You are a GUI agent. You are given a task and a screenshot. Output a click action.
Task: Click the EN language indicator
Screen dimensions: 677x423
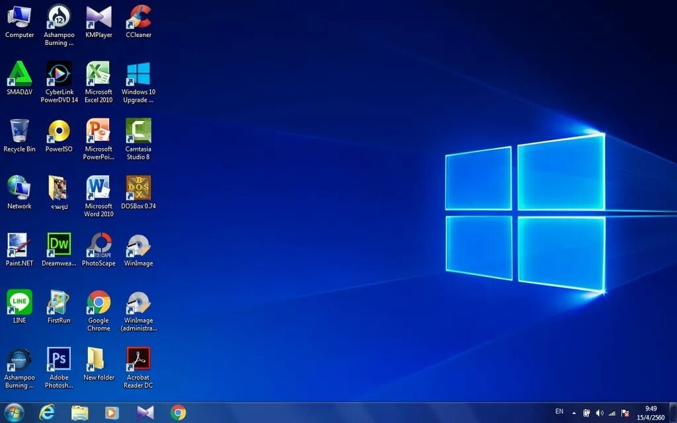coord(559,412)
